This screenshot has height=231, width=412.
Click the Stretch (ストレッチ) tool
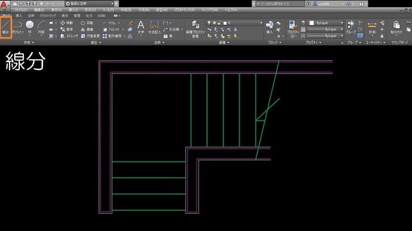pos(70,36)
